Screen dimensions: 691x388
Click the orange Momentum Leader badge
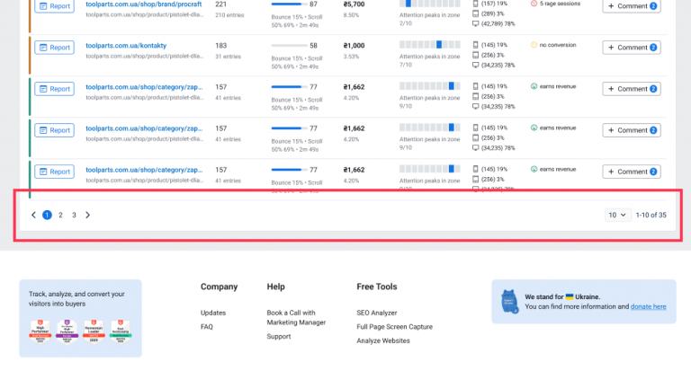pos(94,331)
